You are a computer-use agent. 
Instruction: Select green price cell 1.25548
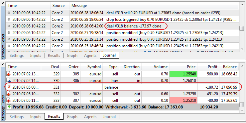(183, 74)
